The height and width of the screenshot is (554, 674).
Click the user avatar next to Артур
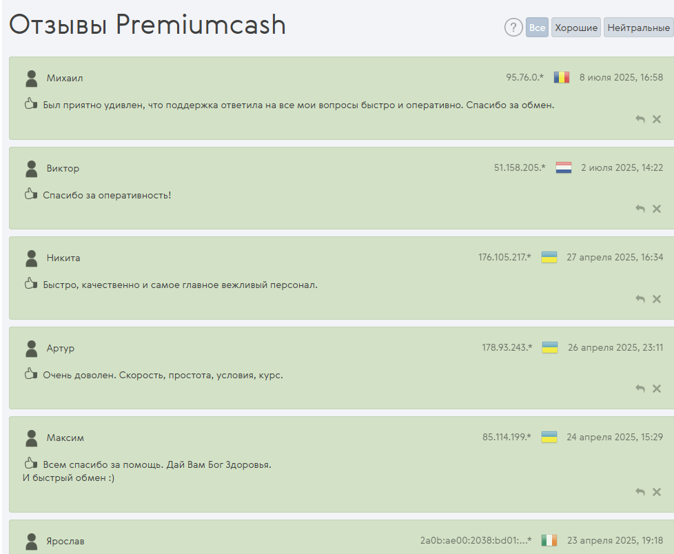click(32, 349)
